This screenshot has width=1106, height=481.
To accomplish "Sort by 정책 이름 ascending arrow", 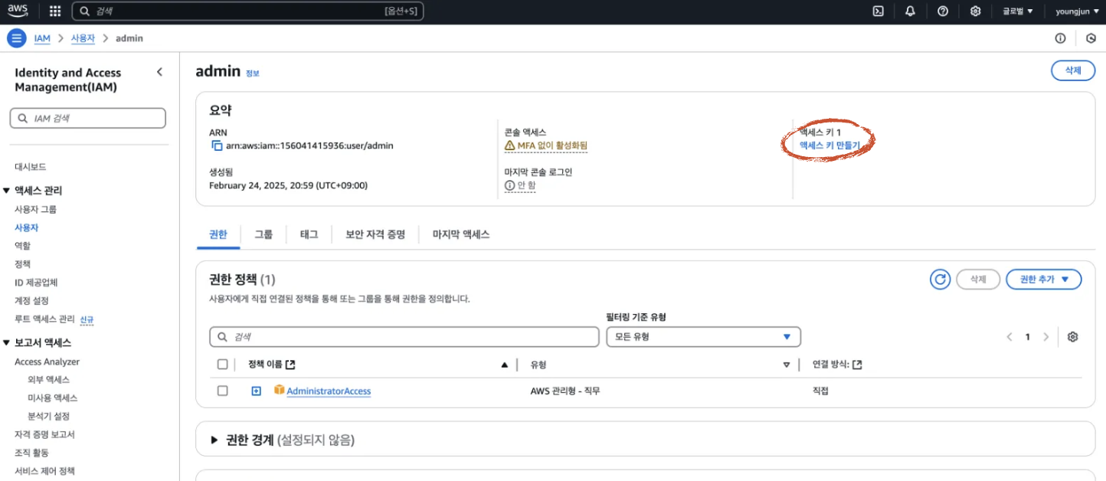I will (x=504, y=365).
